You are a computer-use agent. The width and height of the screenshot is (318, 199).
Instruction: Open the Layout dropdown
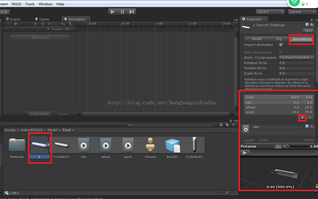pos(302,12)
